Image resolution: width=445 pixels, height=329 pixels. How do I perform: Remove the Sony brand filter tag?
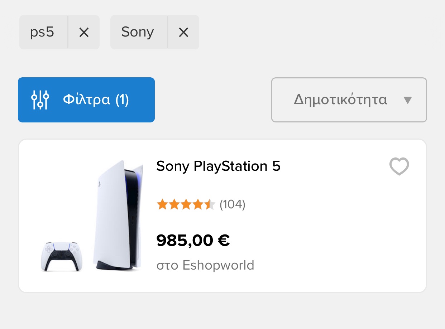click(183, 33)
